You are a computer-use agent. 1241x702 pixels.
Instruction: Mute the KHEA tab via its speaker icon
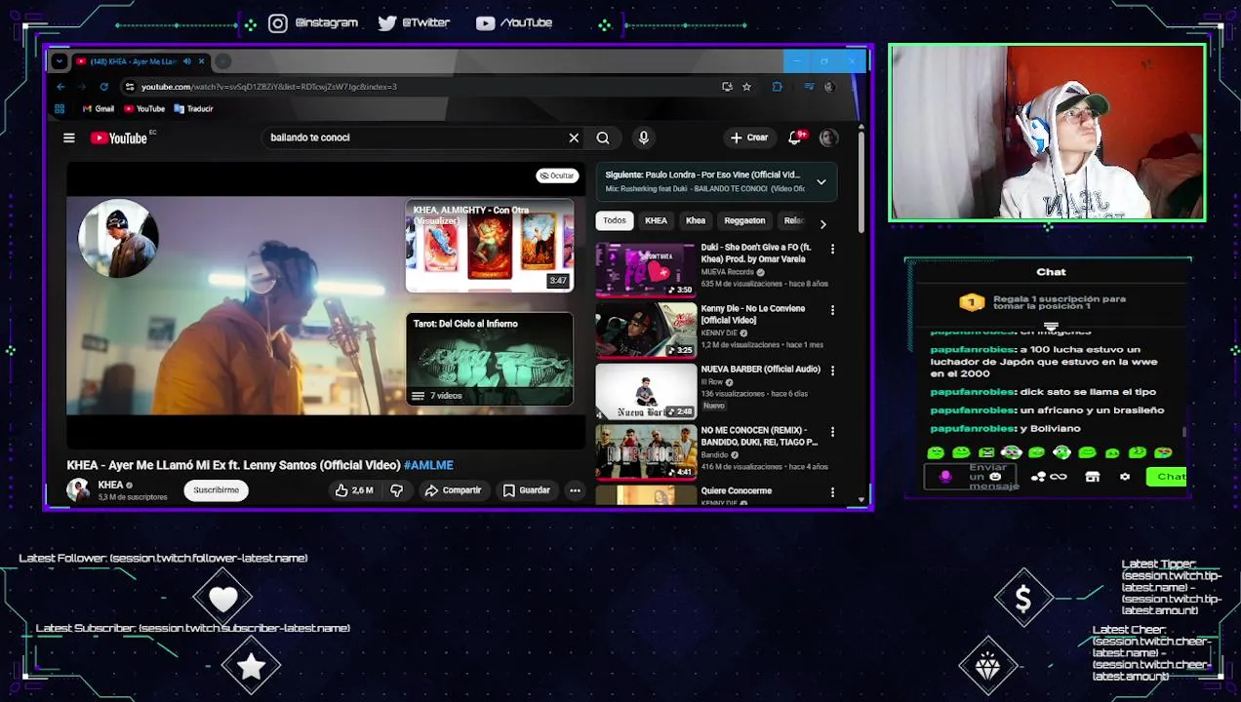[186, 61]
